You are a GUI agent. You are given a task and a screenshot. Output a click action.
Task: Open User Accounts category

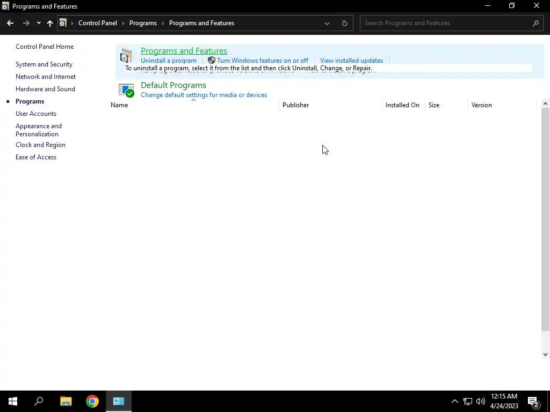[x=36, y=114]
